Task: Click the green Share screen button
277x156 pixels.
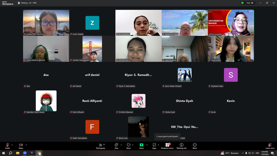Action: coord(142,146)
